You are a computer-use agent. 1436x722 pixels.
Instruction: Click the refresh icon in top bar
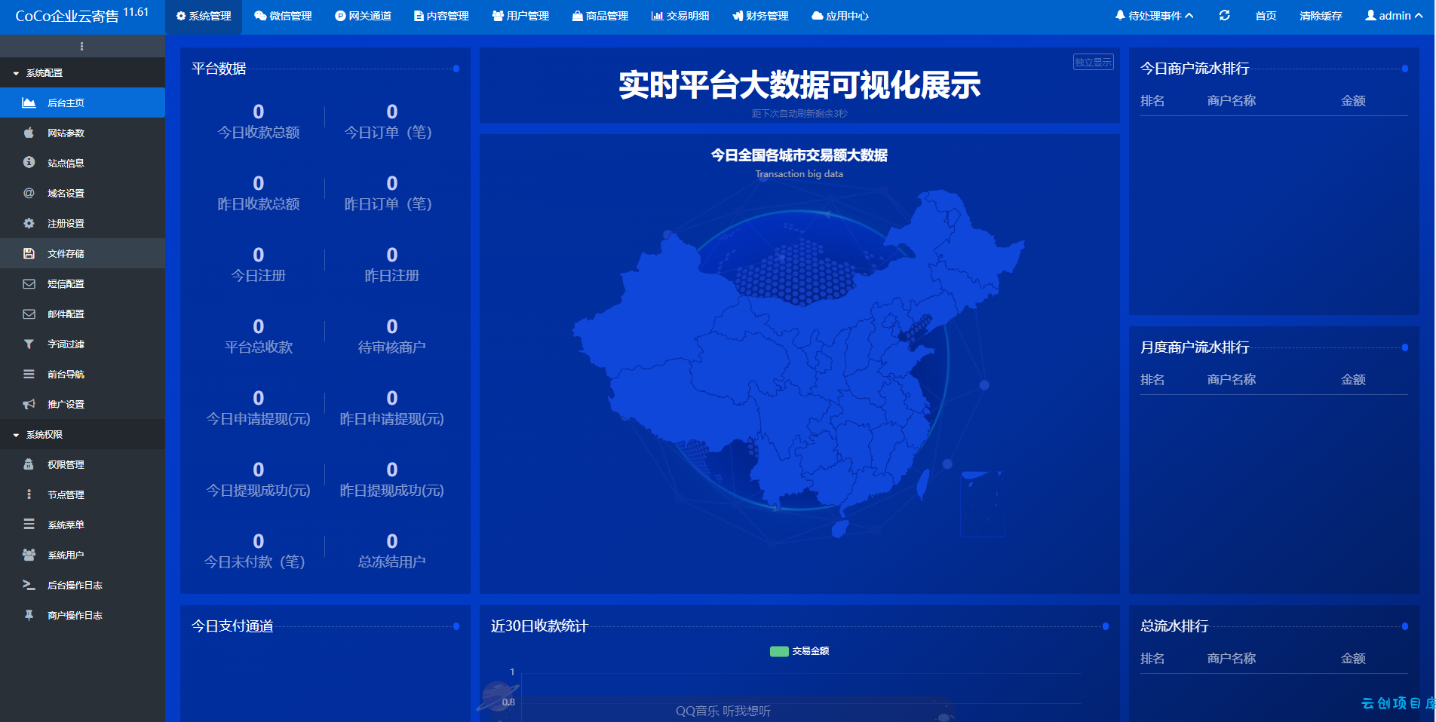1224,15
